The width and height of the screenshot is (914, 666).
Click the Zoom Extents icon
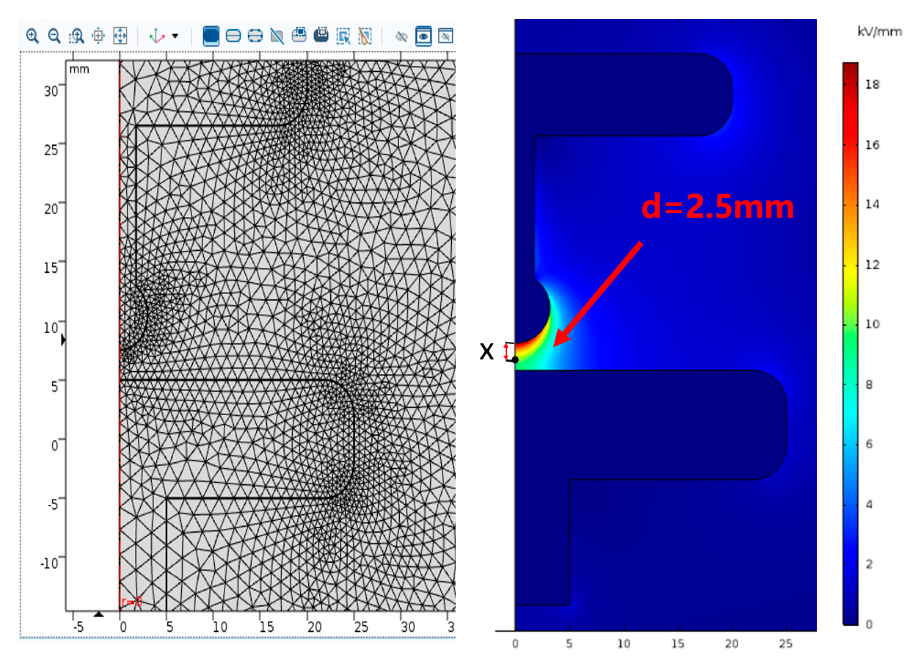tap(120, 36)
